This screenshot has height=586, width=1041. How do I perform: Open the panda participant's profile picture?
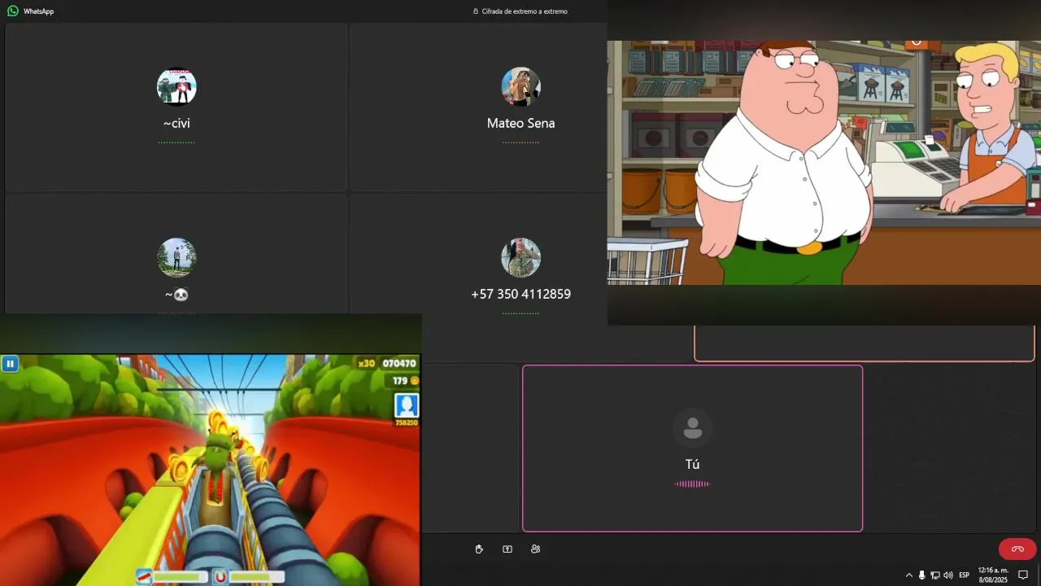click(x=176, y=258)
